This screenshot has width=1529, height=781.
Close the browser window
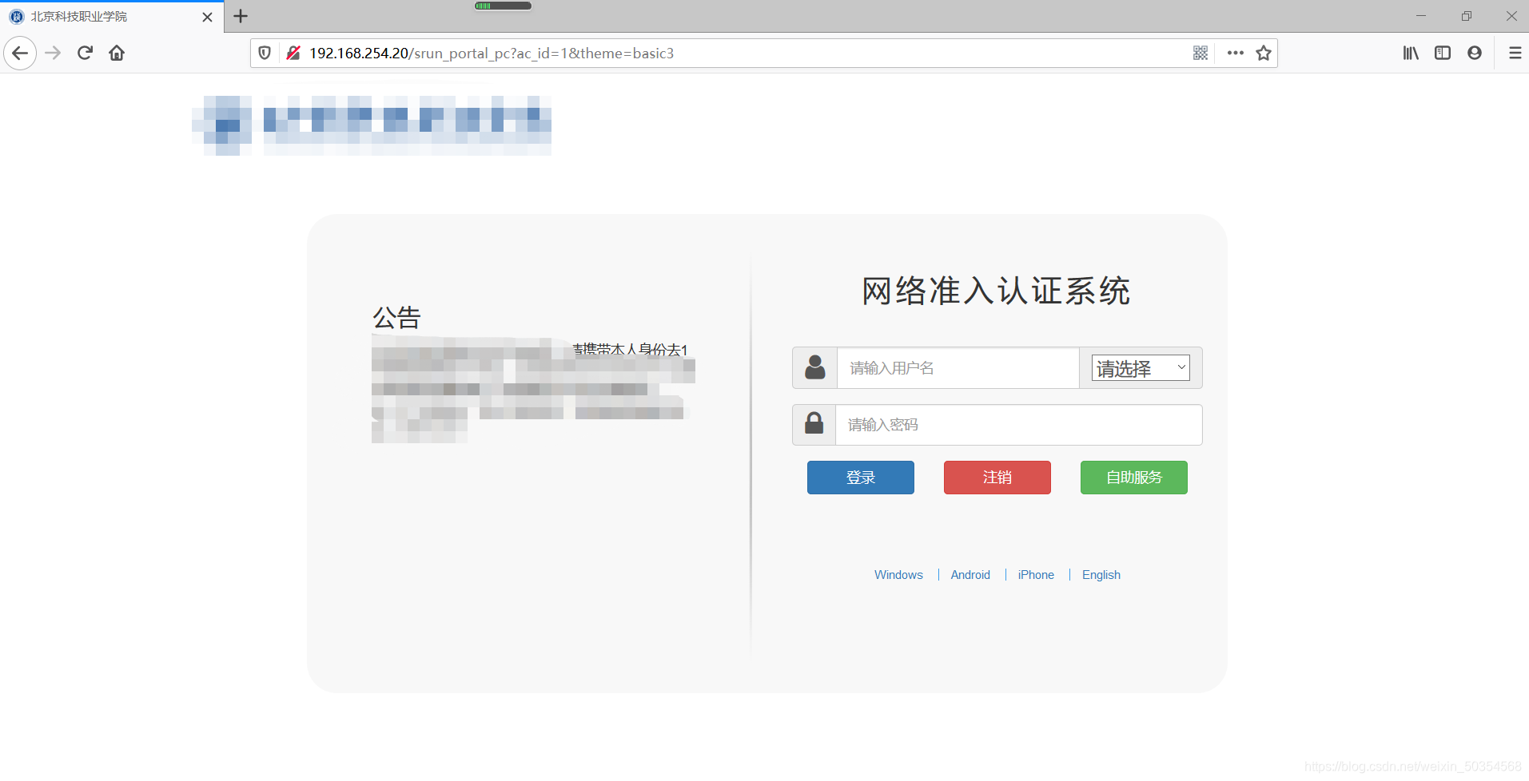tap(1511, 16)
